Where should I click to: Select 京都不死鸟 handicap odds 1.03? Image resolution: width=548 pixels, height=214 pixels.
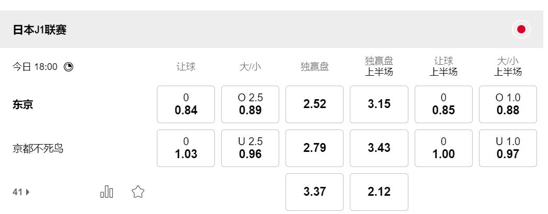(186, 148)
